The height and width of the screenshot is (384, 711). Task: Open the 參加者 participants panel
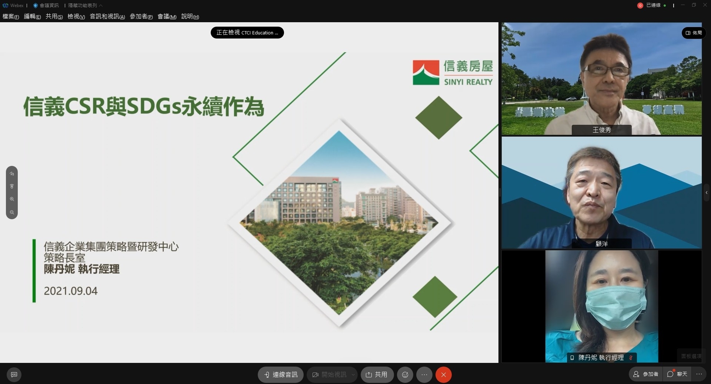tap(645, 374)
